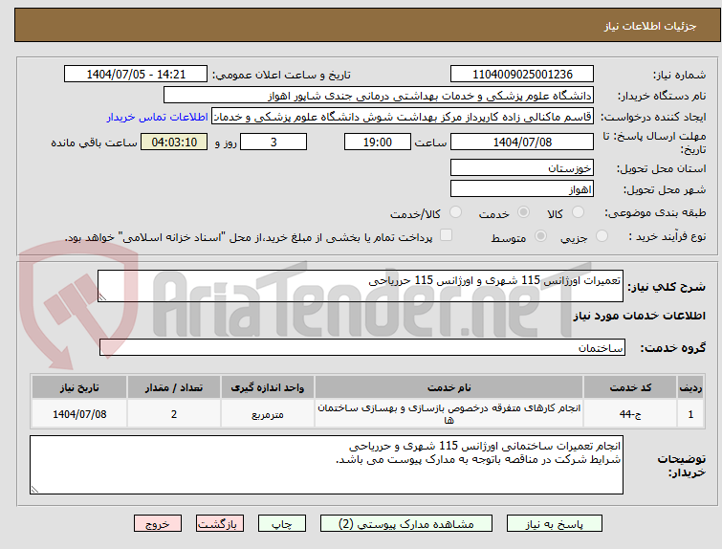Click the deadline hour field 19:00
This screenshot has width=722, height=549.
point(377,142)
